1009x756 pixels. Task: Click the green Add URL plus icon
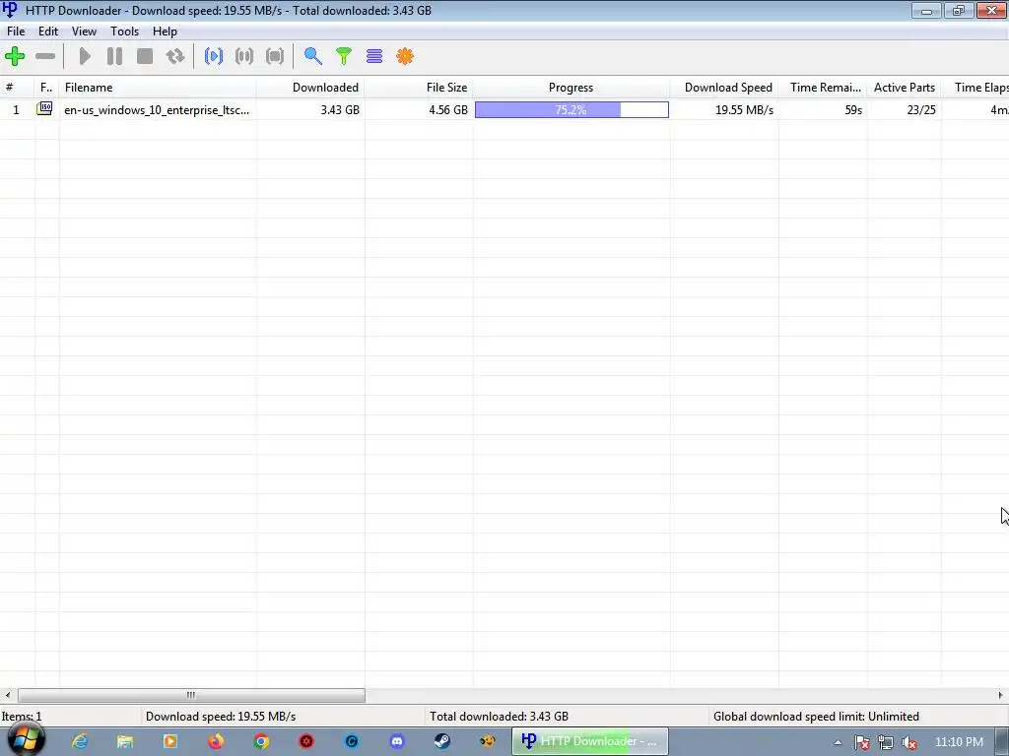coord(15,56)
